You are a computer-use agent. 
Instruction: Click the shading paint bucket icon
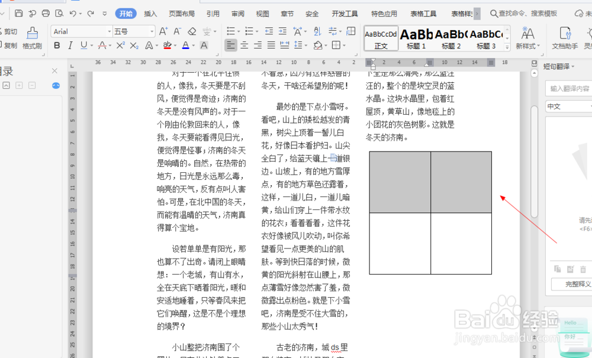pyautogui.click(x=317, y=46)
